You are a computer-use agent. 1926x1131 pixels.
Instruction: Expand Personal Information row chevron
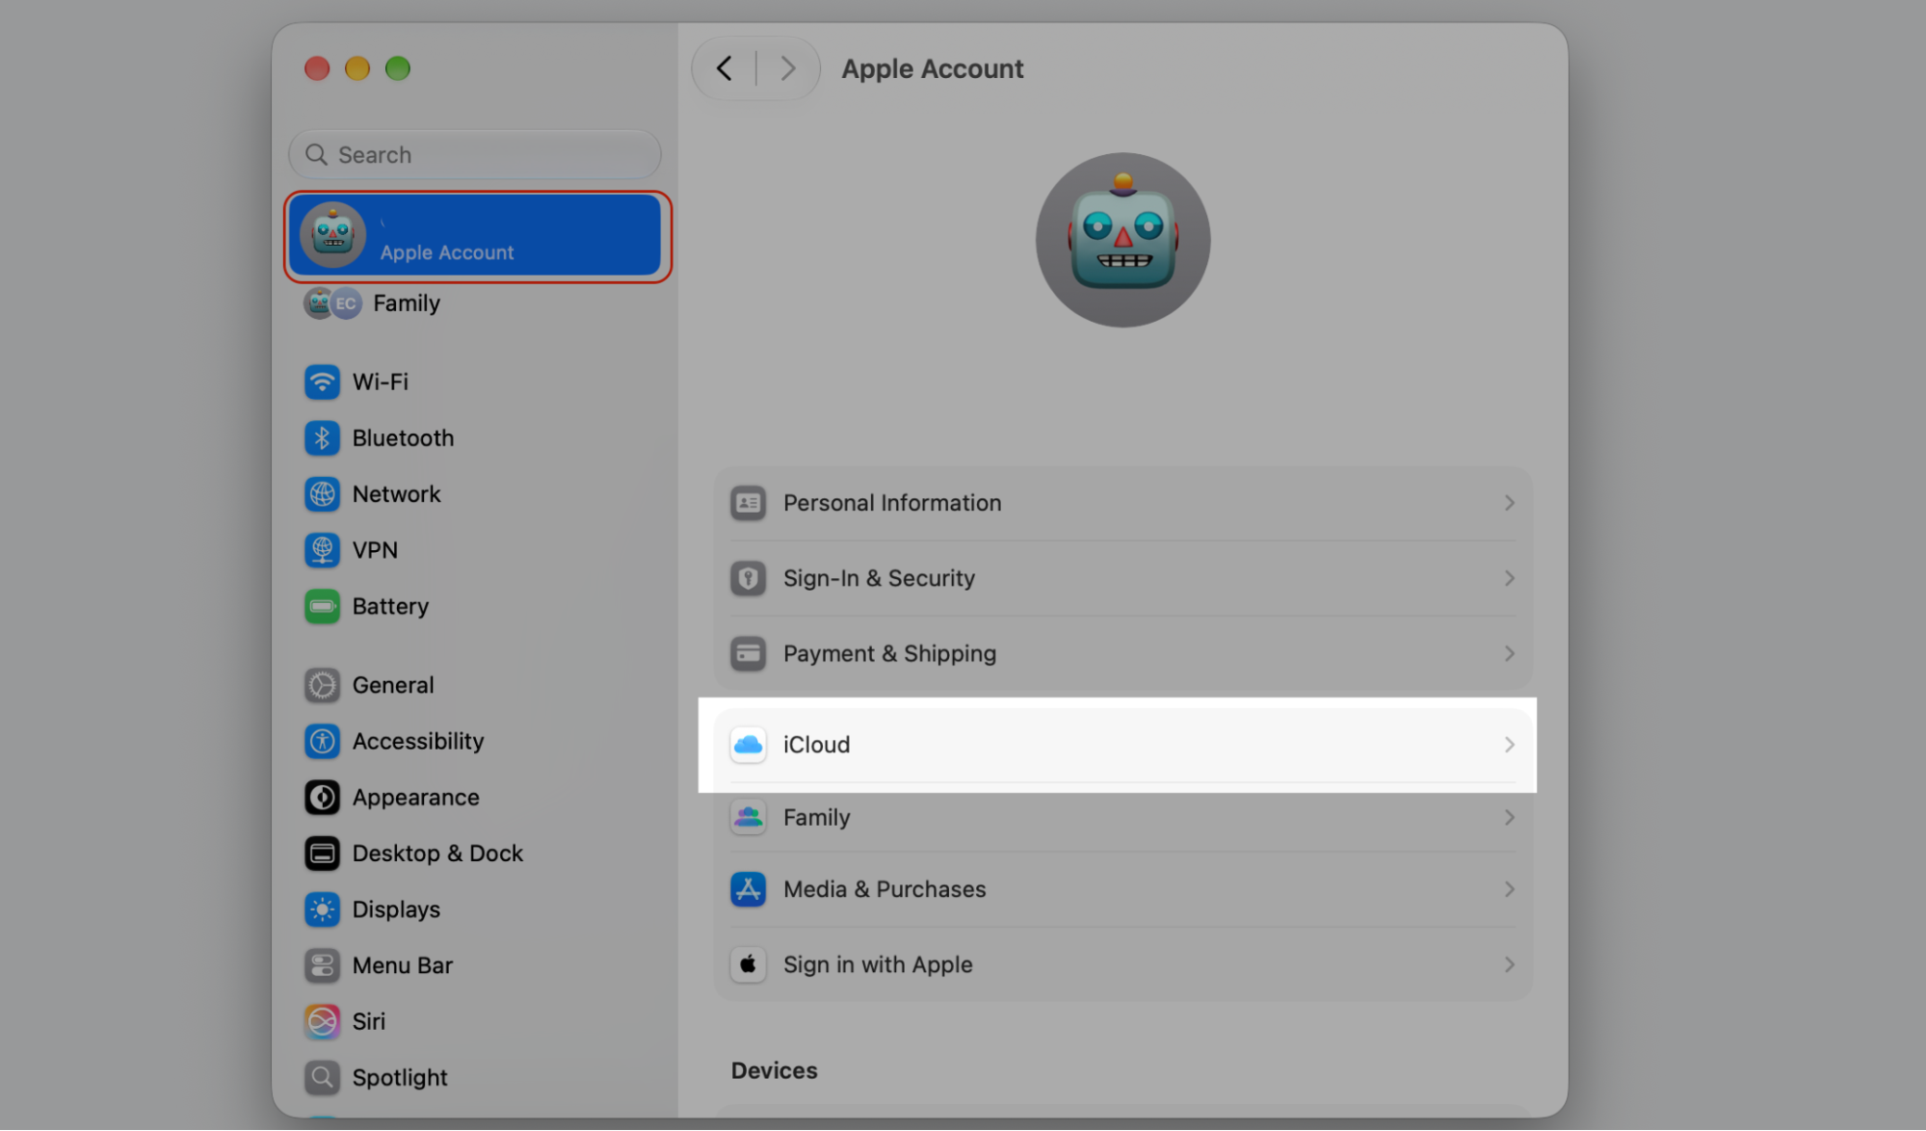(1509, 503)
